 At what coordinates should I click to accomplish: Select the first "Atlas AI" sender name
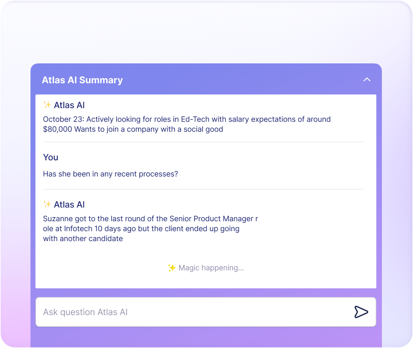[69, 105]
